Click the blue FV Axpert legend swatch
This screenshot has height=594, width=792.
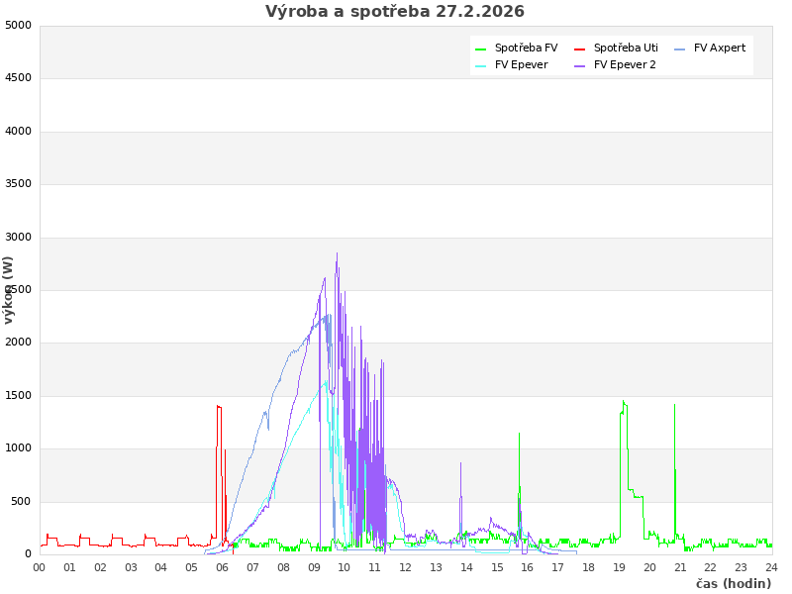pos(680,49)
